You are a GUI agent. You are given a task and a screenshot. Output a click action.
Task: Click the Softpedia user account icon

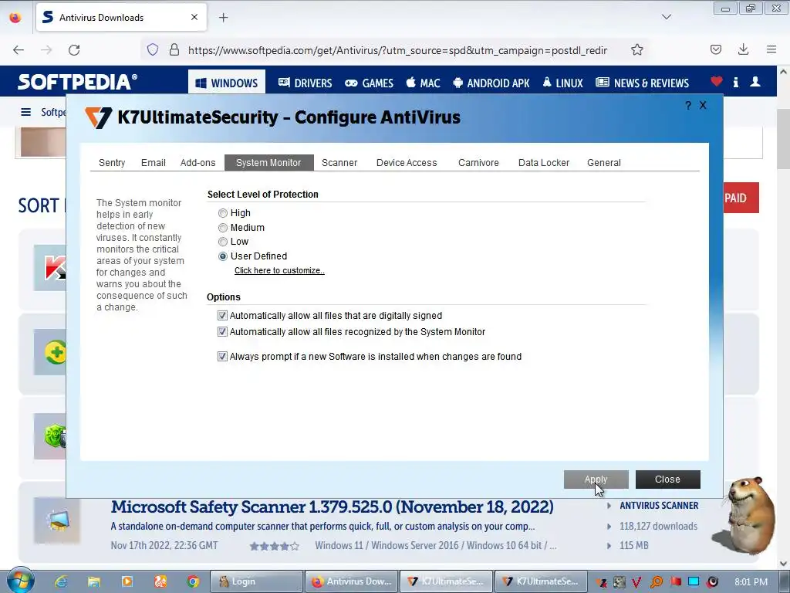click(755, 82)
